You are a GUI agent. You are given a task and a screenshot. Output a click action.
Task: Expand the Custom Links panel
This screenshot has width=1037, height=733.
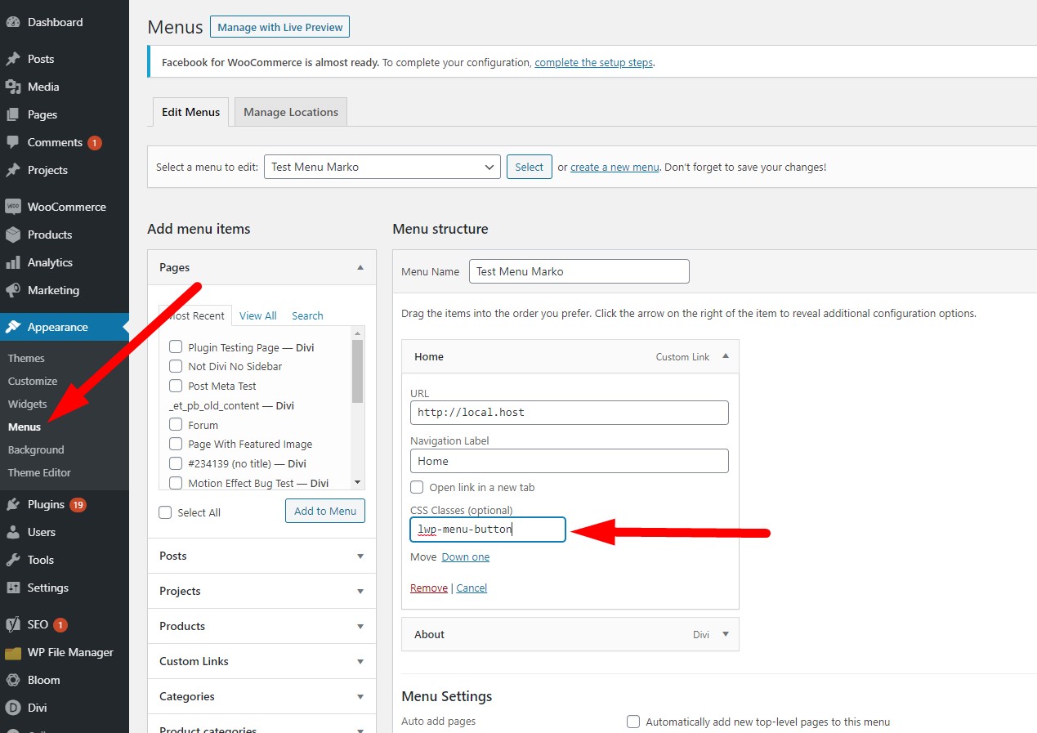[360, 661]
